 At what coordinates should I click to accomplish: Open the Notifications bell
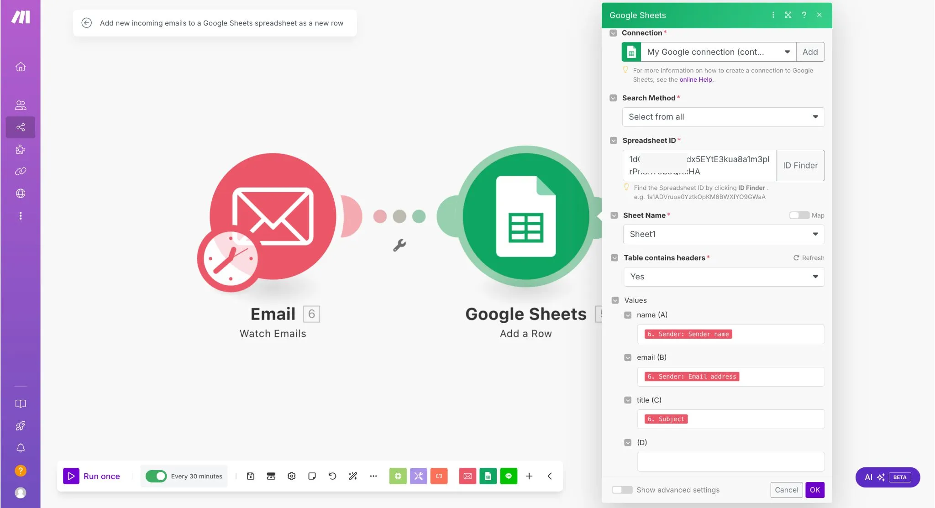click(x=21, y=448)
